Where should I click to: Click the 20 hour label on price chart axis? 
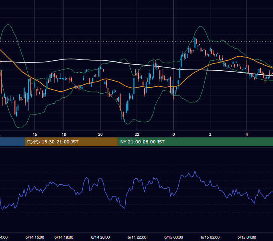100,135
